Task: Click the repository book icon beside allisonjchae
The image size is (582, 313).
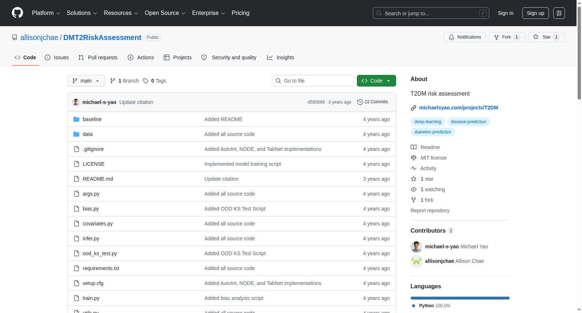Action: (x=15, y=37)
